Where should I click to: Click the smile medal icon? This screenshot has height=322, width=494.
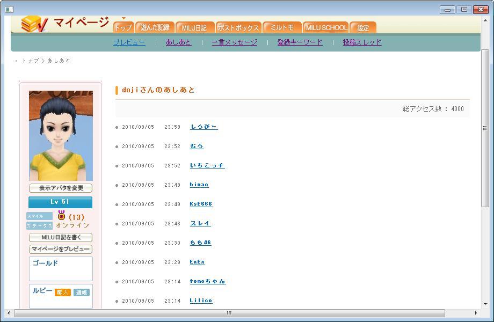click(x=61, y=216)
